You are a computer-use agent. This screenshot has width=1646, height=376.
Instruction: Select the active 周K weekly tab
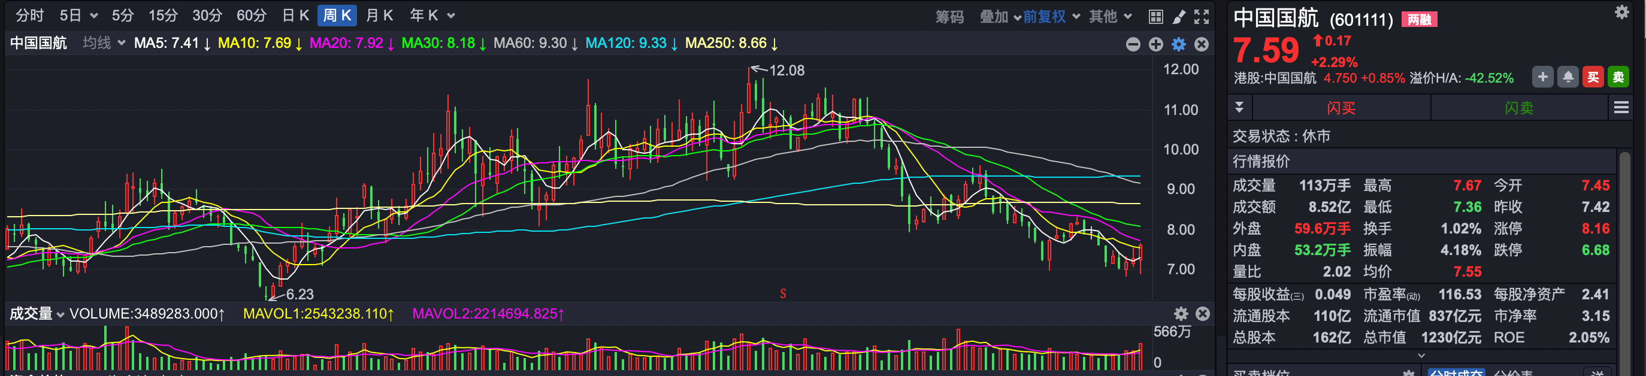[337, 16]
